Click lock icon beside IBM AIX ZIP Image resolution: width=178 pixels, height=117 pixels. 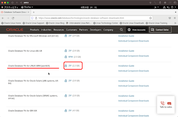tap(66, 111)
